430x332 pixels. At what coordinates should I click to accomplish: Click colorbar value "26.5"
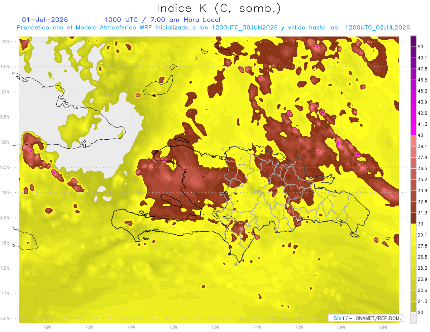[x=422, y=257]
